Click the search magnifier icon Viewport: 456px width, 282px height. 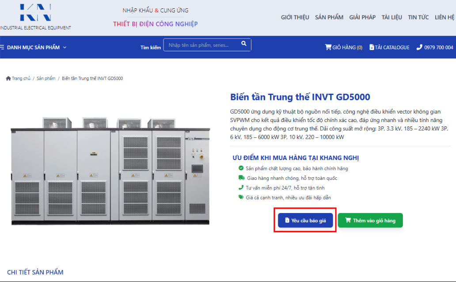244,43
